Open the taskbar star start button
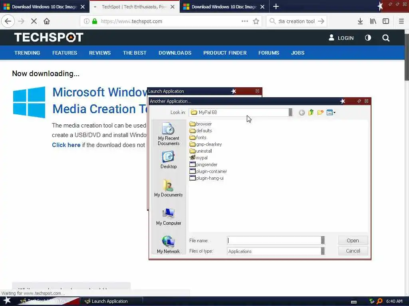The image size is (409, 306). click(7, 301)
